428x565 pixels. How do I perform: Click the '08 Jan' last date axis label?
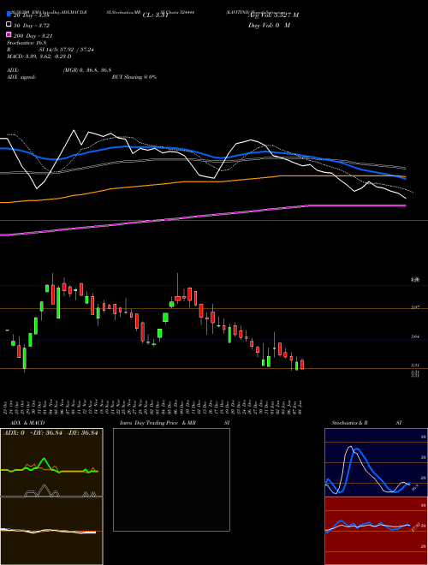tap(300, 406)
